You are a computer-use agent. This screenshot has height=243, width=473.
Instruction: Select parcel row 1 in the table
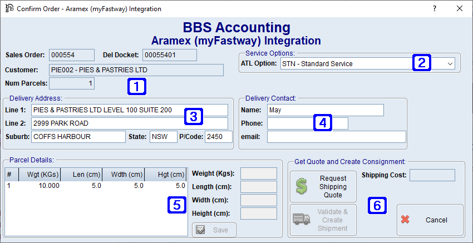pos(95,186)
